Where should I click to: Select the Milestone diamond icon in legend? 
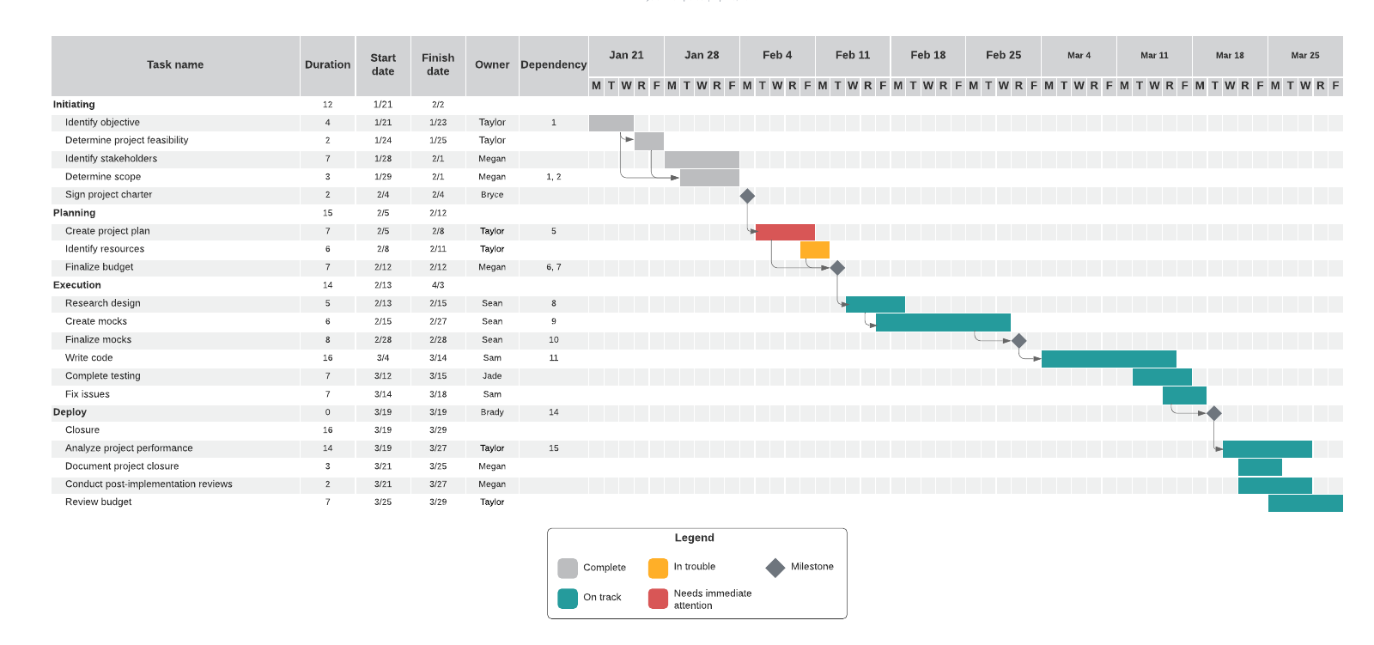pyautogui.click(x=775, y=568)
